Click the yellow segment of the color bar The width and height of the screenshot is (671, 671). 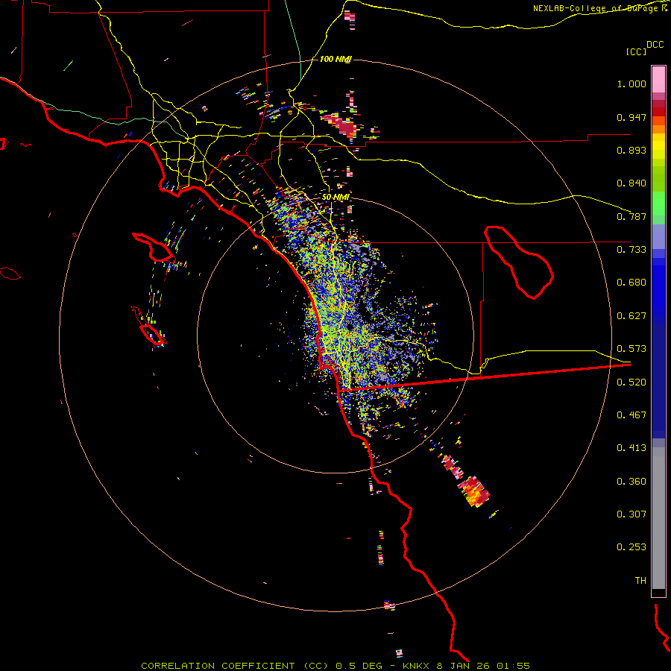point(658,147)
